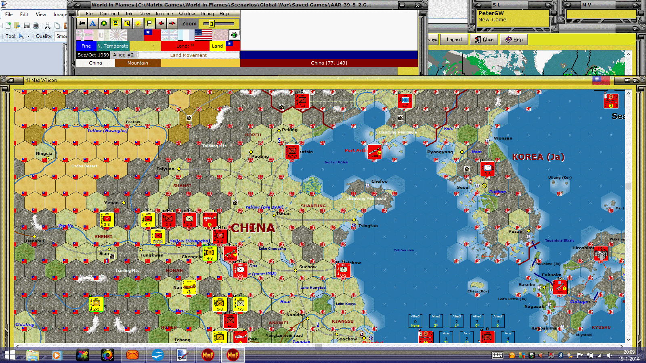This screenshot has height=363, width=646.
Task: Click the Print icon in image editor
Action: [36, 25]
